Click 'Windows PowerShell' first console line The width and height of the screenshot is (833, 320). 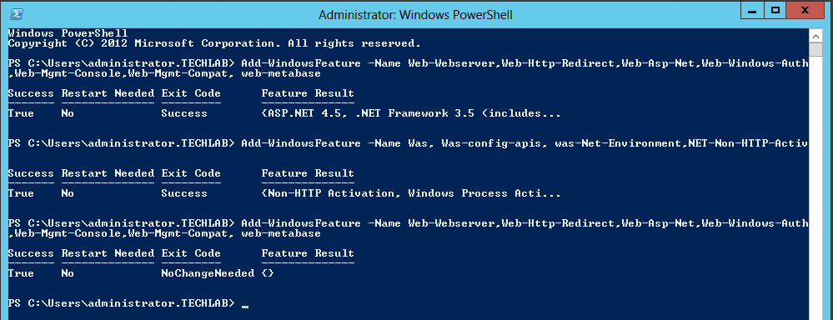68,32
